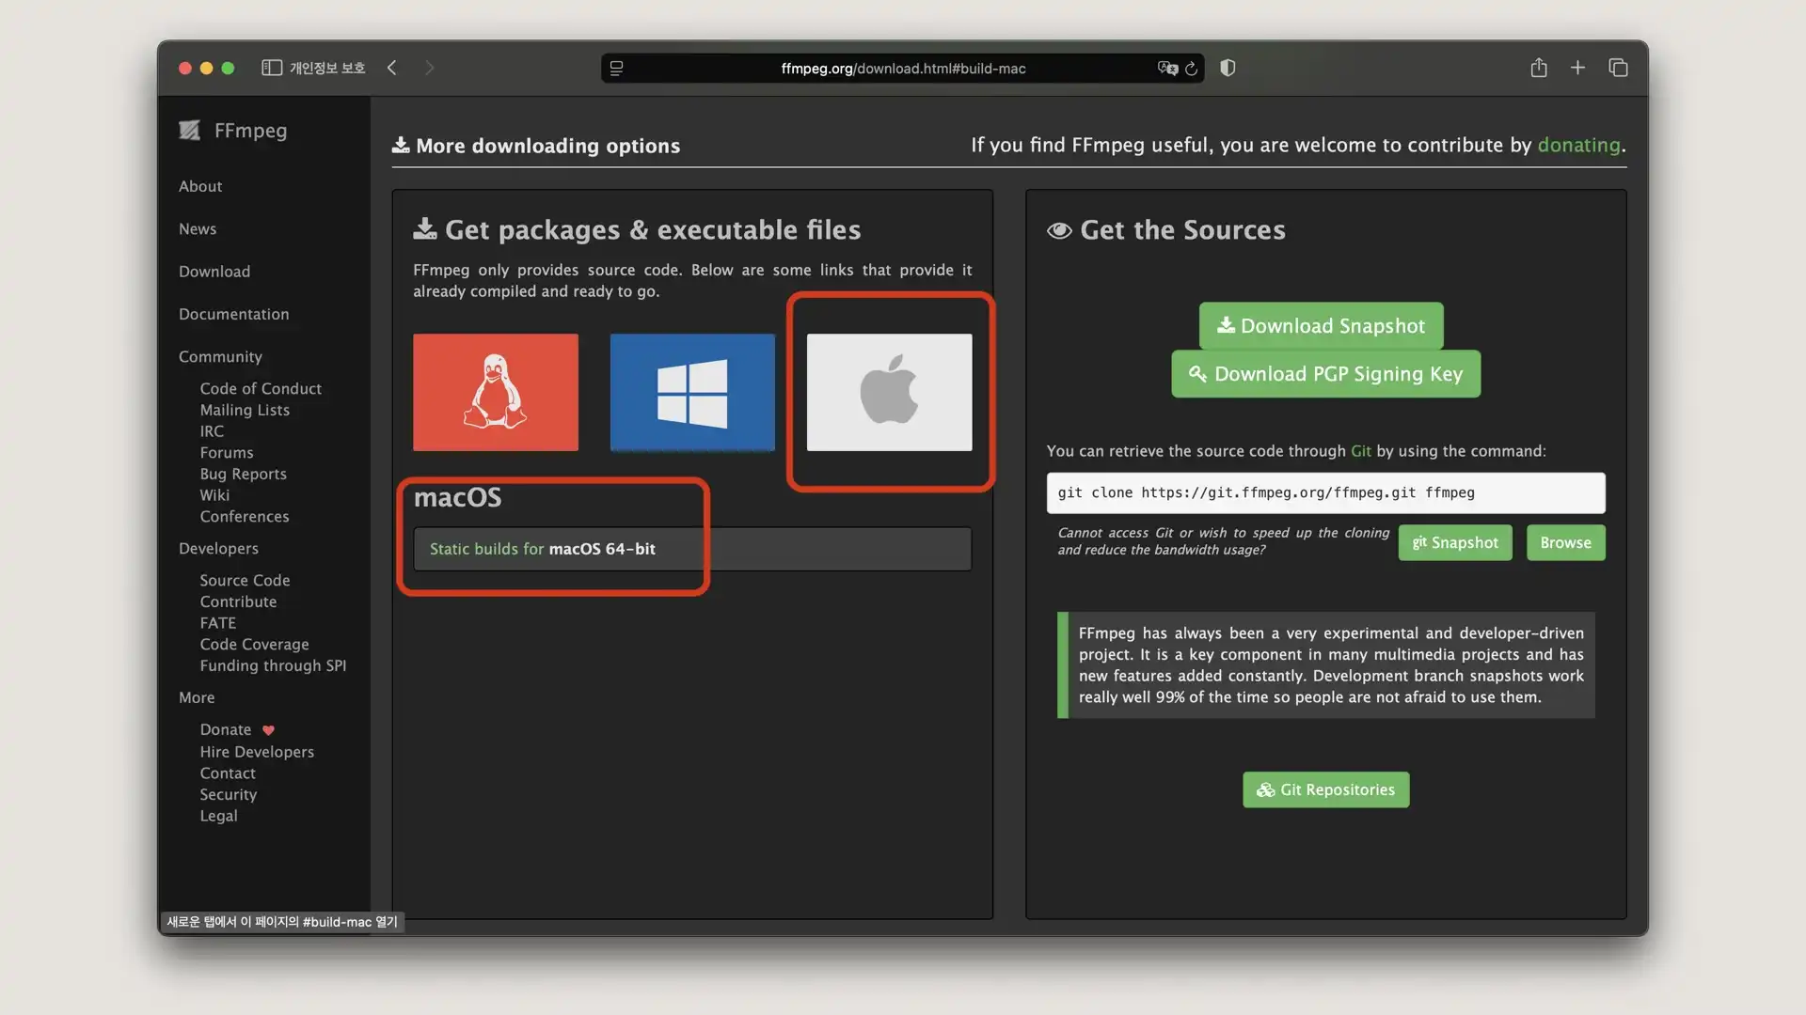This screenshot has height=1015, width=1806.
Task: Open Code Coverage link
Action: click(x=254, y=645)
